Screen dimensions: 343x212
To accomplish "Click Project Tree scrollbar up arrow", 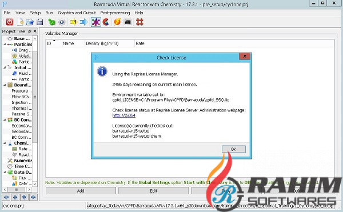I will (35, 39).
